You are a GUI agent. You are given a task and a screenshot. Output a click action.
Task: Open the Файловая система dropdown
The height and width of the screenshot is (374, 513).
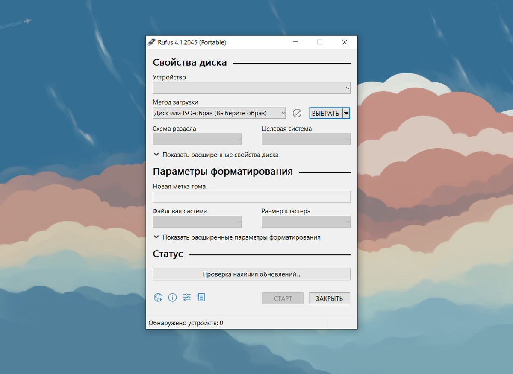click(x=197, y=222)
